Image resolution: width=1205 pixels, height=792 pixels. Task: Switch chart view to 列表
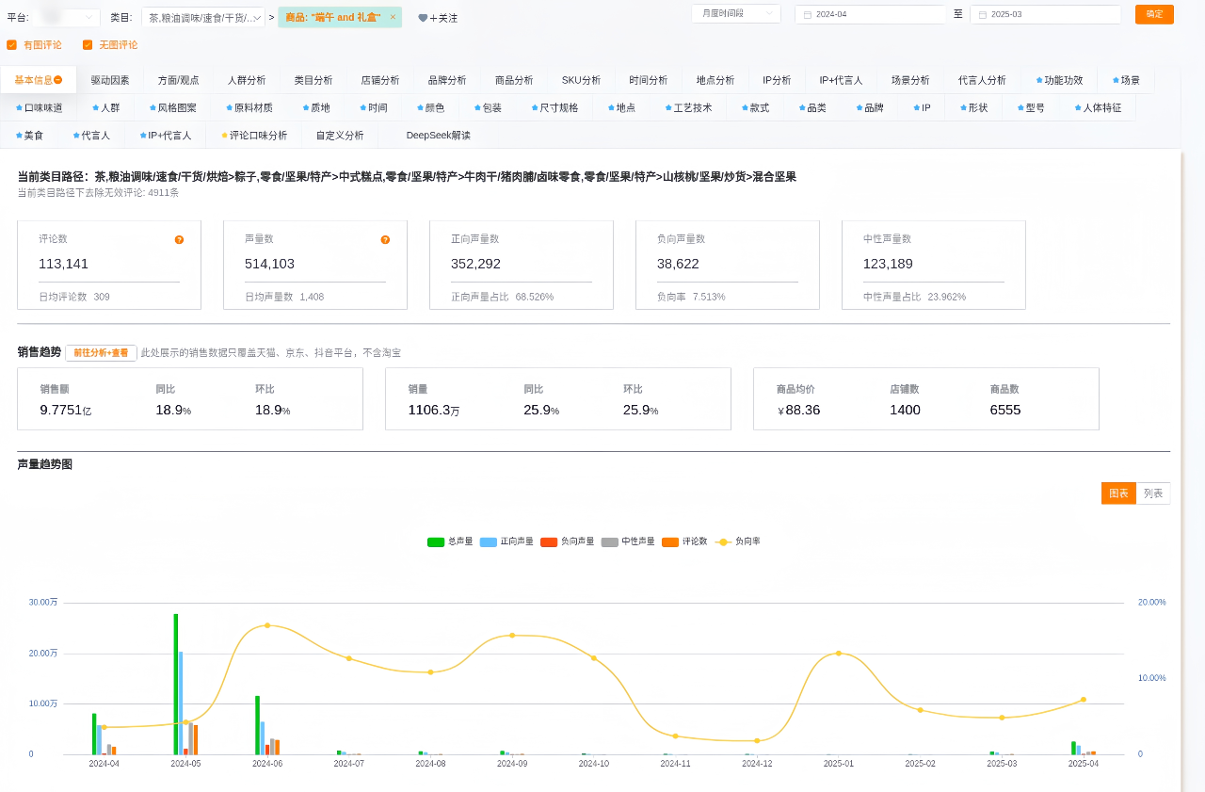[x=1153, y=493]
